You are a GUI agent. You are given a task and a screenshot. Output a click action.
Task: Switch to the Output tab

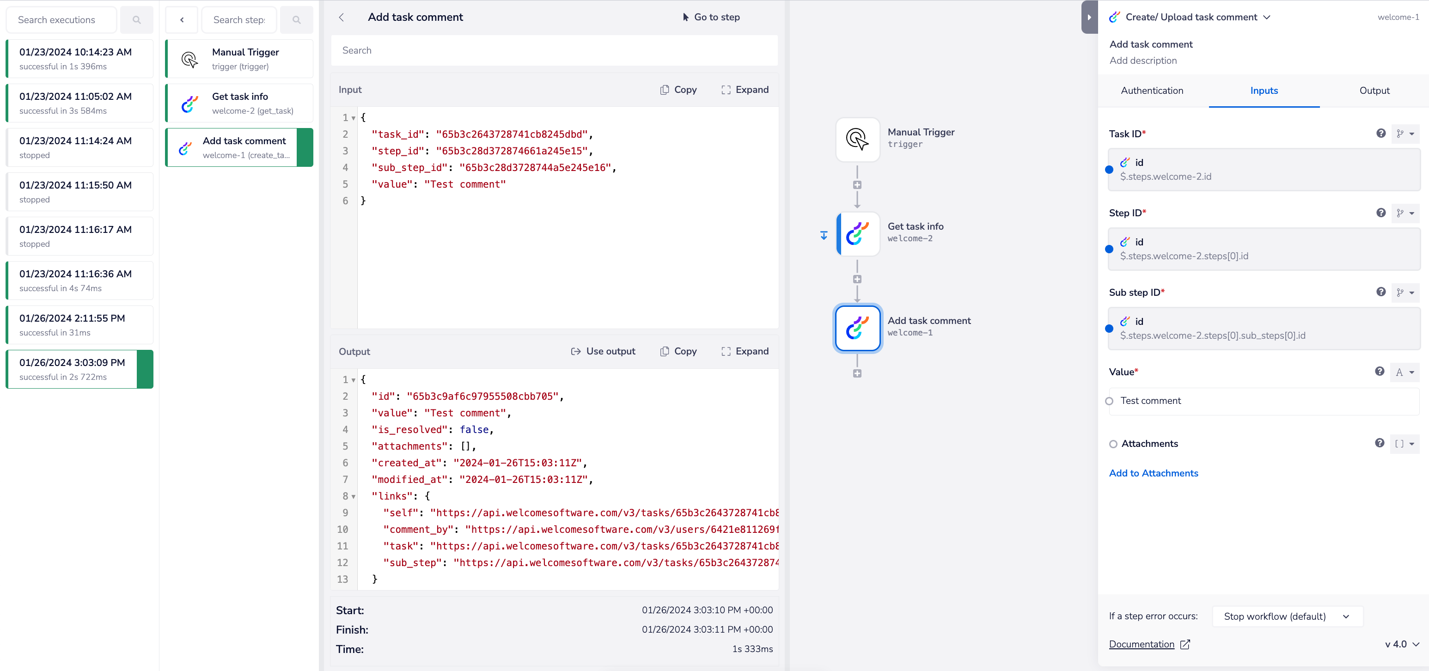point(1374,91)
